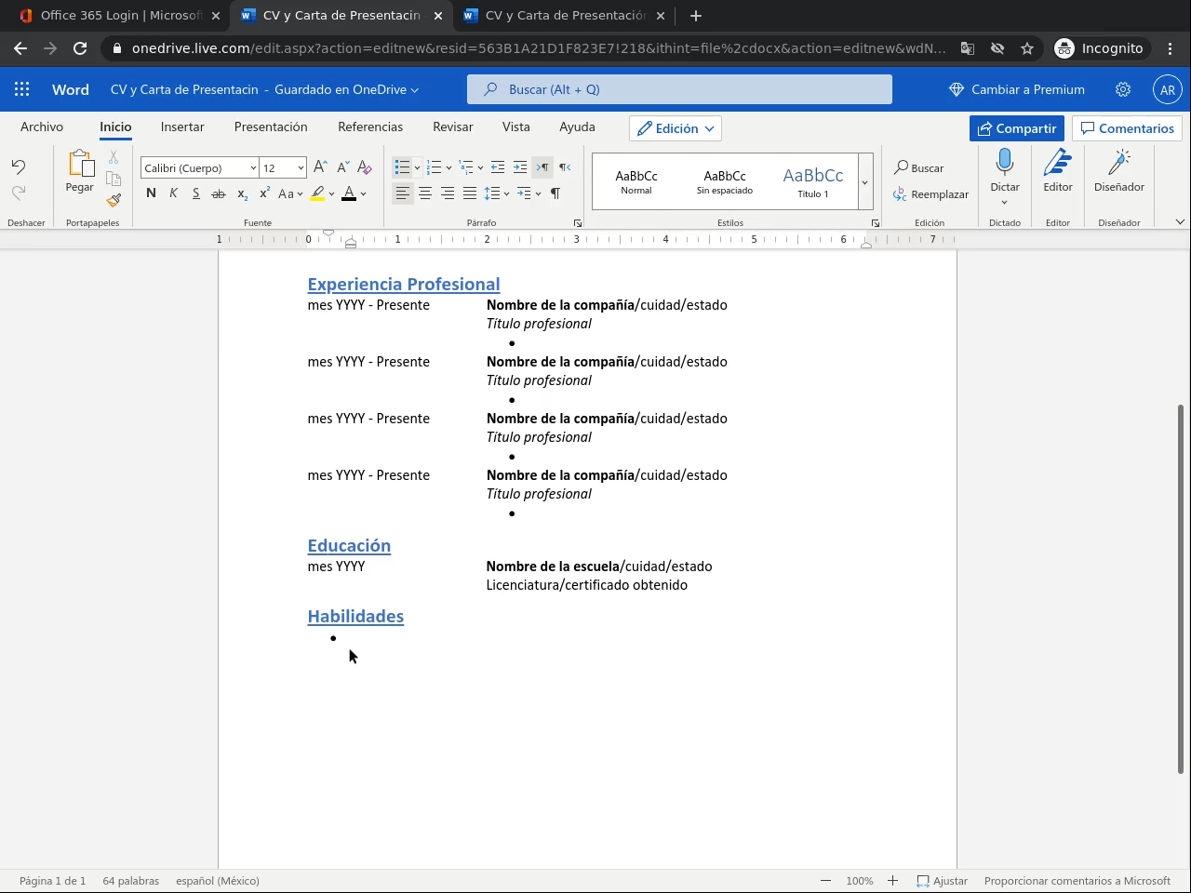The width and height of the screenshot is (1191, 893).
Task: Toggle strikethrough formatting
Action: pyautogui.click(x=219, y=193)
